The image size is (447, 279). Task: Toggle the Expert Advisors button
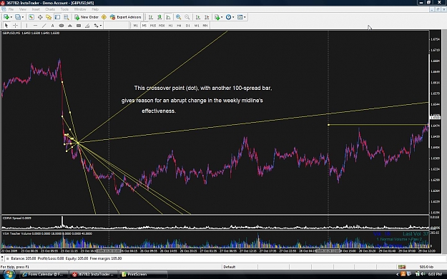coord(125,17)
